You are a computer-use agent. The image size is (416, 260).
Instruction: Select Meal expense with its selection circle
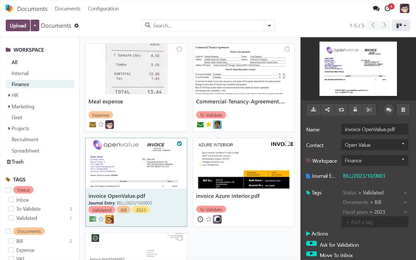click(179, 49)
